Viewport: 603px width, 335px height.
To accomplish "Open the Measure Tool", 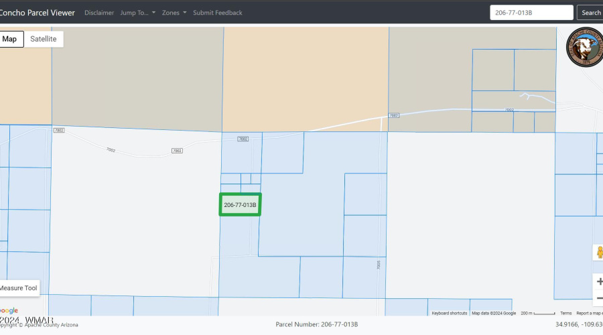I will pos(19,288).
